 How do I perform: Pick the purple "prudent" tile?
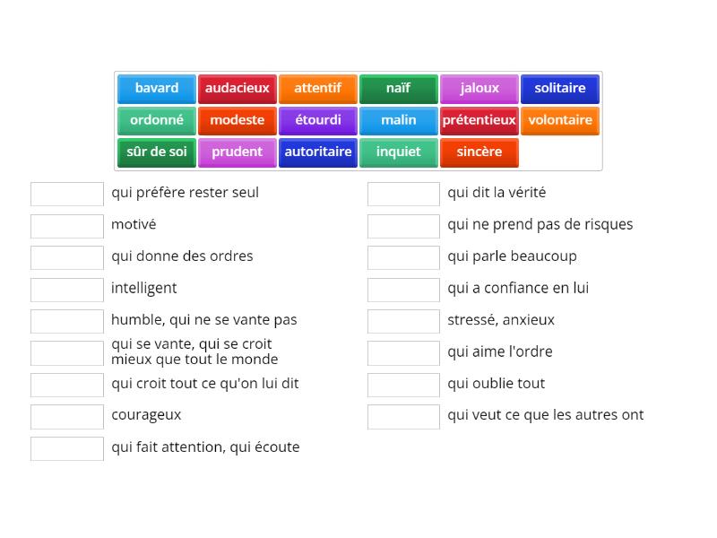pos(237,152)
